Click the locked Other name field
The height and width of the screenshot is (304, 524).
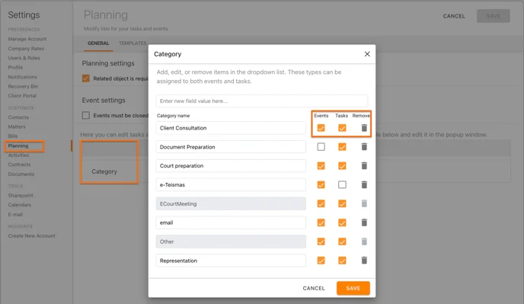pos(231,242)
